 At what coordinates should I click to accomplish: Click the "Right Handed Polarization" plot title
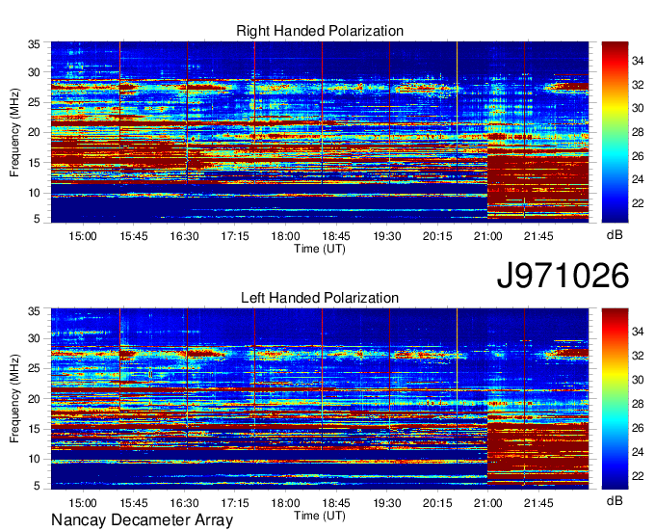[x=320, y=31]
